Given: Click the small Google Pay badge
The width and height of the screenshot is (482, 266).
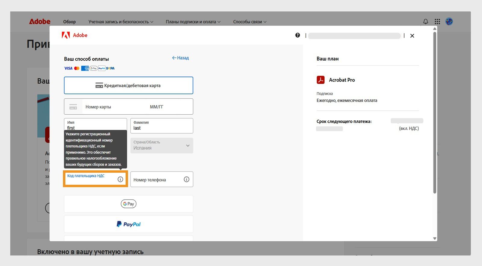Looking at the screenshot, I should [93, 68].
